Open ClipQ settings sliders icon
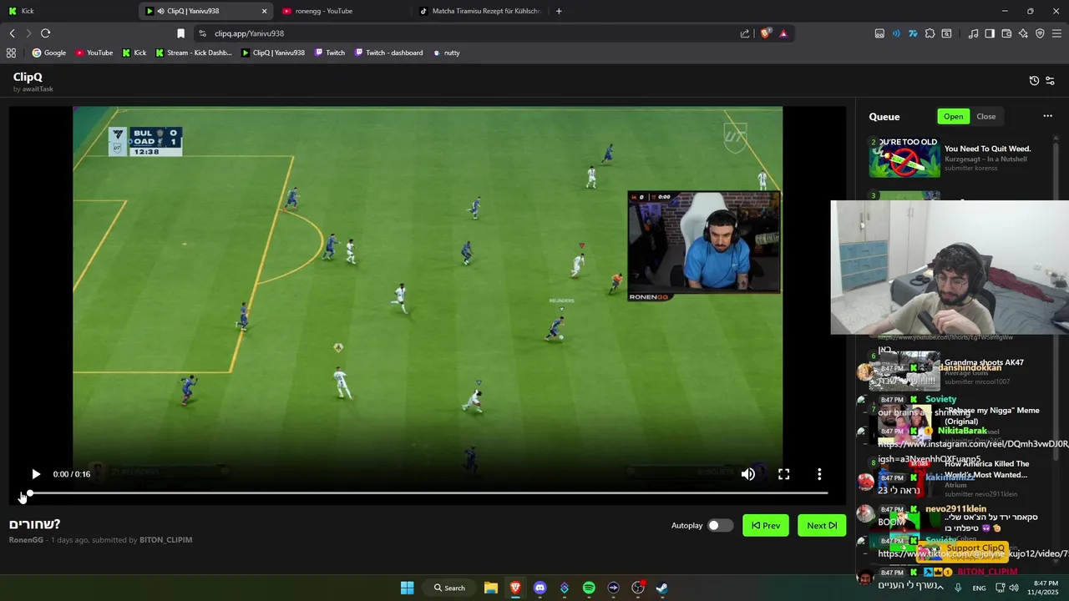 [1050, 81]
